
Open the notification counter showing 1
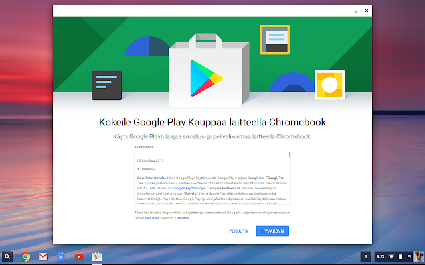pyautogui.click(x=366, y=256)
